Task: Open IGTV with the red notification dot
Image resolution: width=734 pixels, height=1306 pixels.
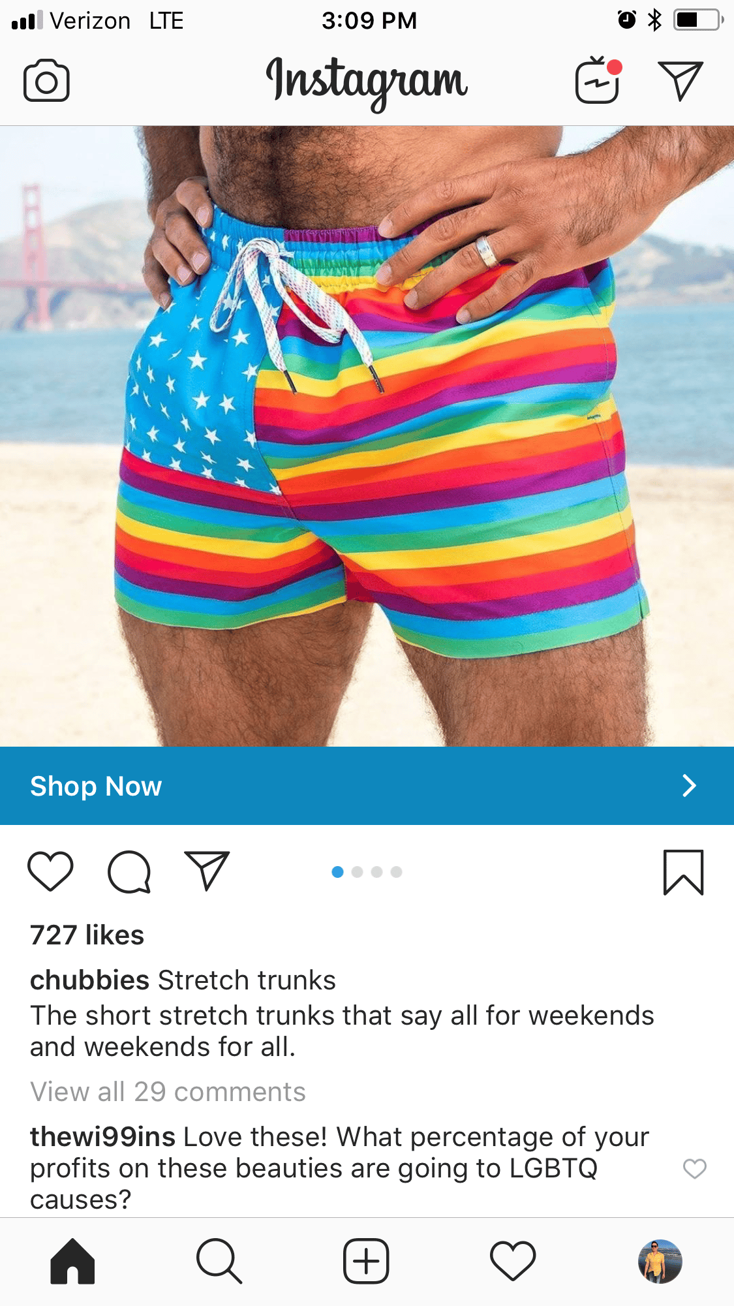Action: (x=598, y=80)
